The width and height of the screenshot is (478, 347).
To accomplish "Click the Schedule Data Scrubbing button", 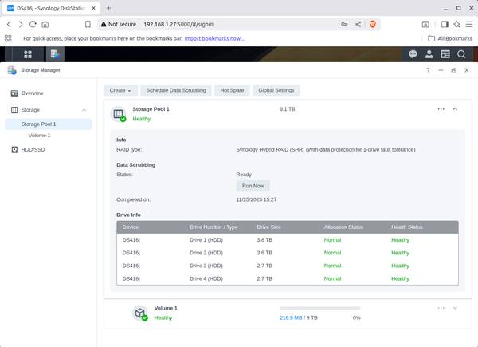I will pos(176,90).
